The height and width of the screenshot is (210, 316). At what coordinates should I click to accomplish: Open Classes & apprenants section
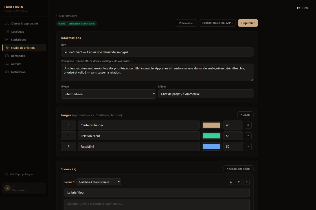24,24
